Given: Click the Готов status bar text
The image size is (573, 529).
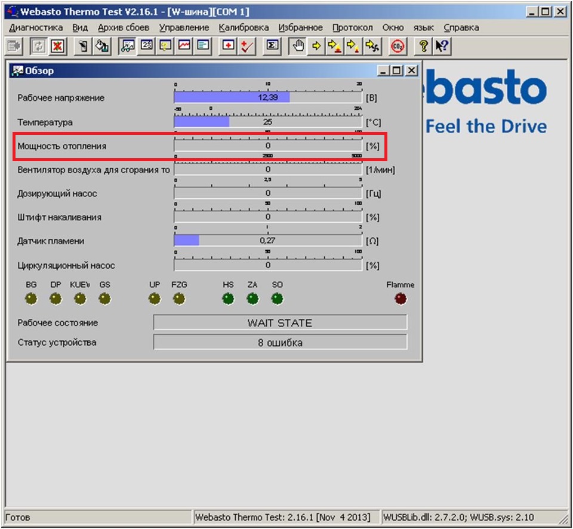Looking at the screenshot, I should [x=18, y=517].
